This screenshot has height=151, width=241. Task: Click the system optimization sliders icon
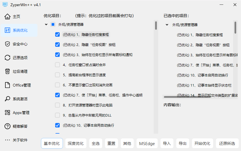click(7, 30)
